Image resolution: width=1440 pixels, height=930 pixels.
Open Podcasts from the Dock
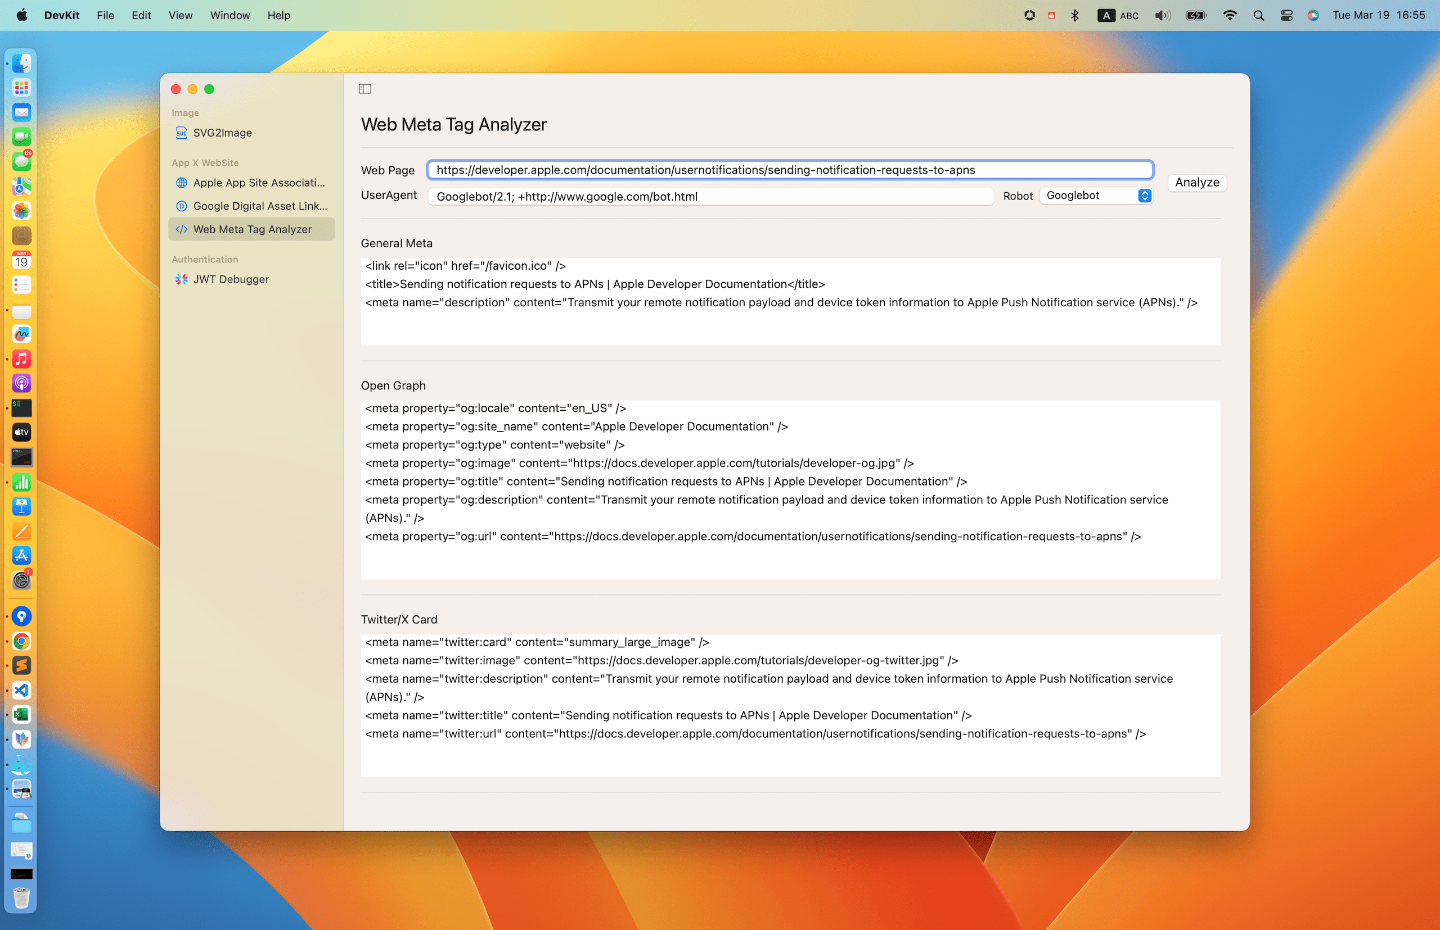(22, 383)
